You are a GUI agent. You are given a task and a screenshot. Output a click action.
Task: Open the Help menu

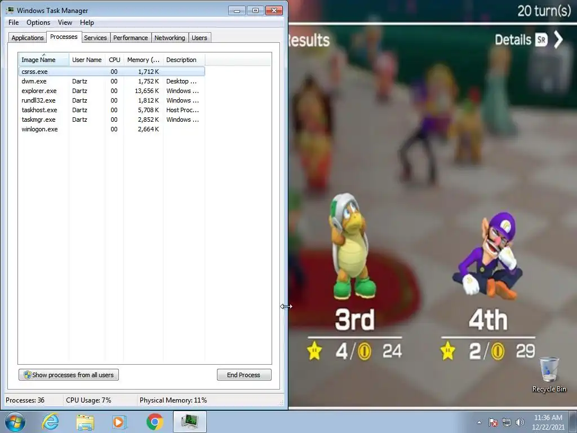click(87, 23)
